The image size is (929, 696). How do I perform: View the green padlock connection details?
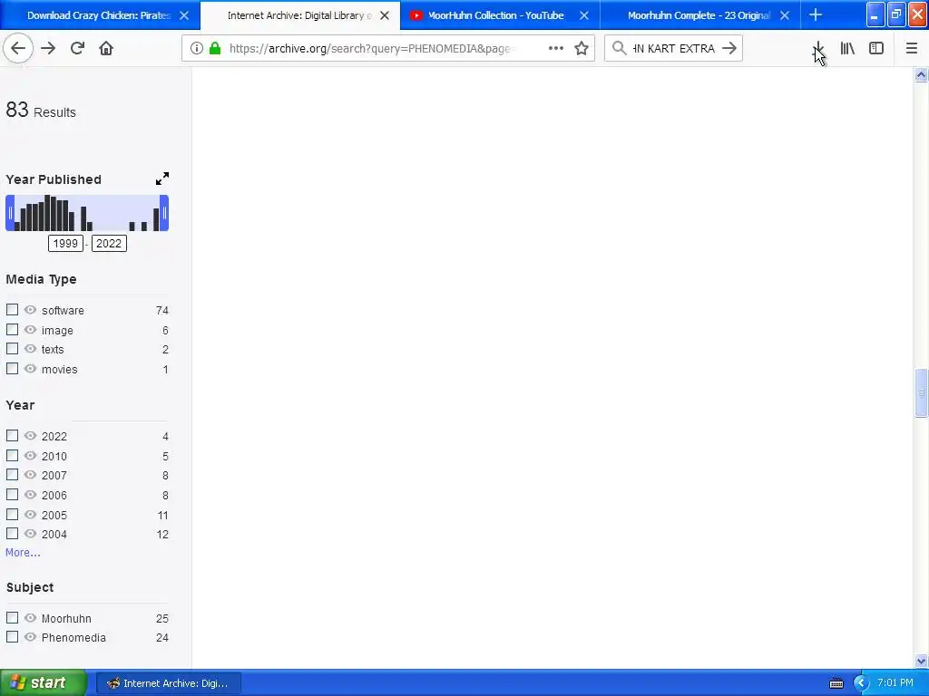[215, 49]
